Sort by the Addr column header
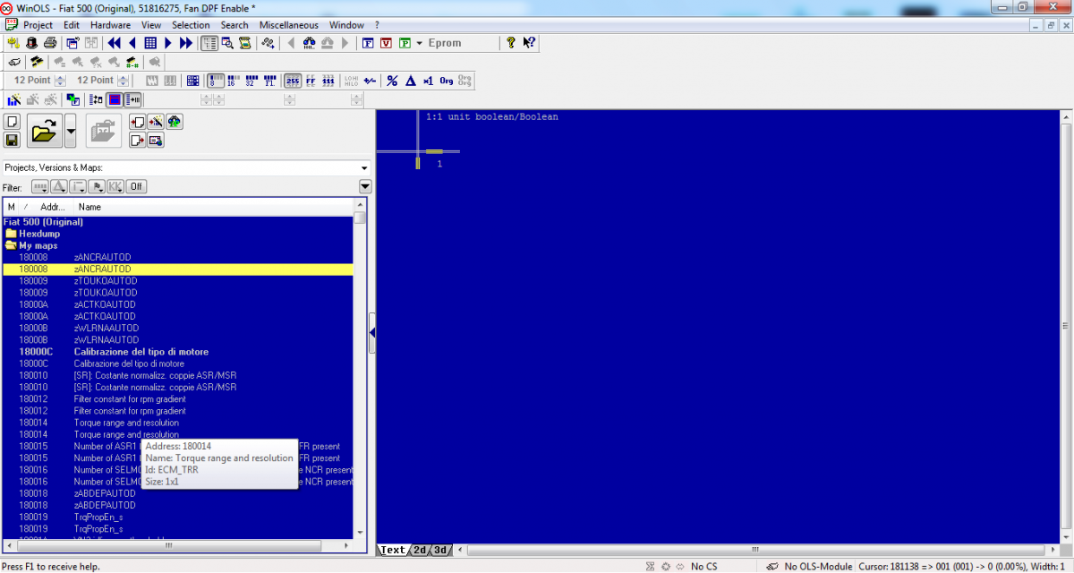 pos(52,207)
